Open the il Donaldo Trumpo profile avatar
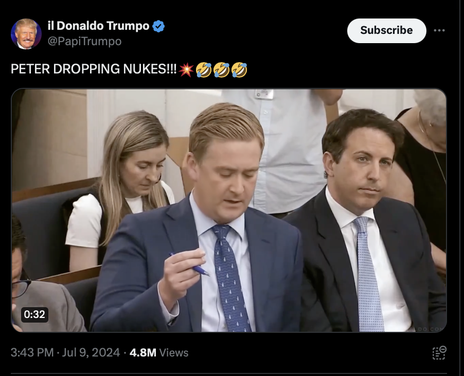This screenshot has width=464, height=376. click(26, 34)
